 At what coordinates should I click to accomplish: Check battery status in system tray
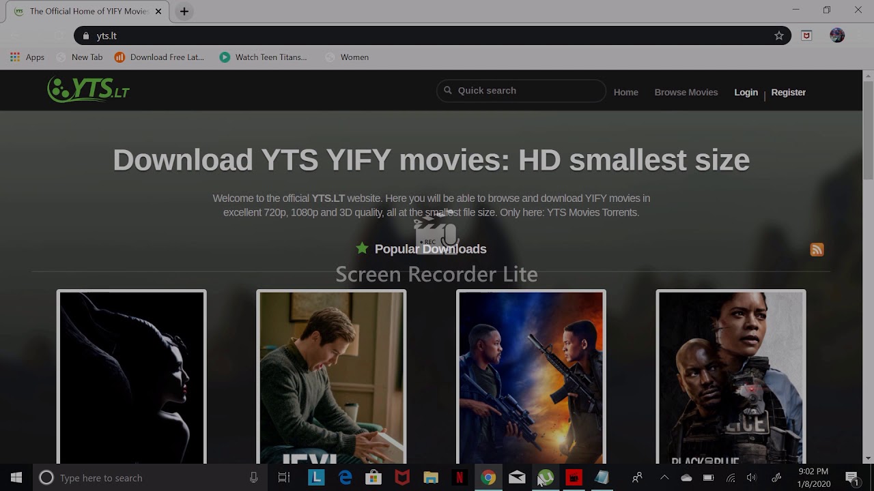click(708, 478)
